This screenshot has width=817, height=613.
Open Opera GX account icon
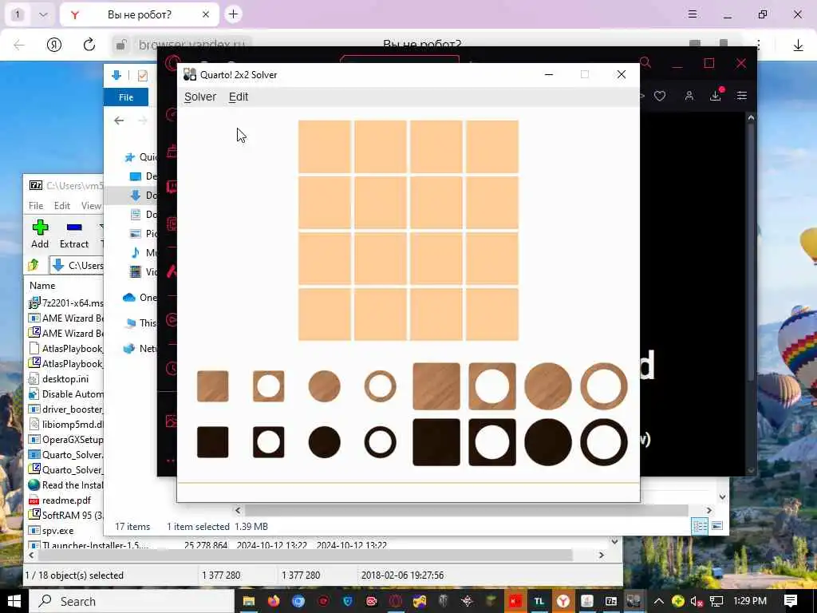pyautogui.click(x=689, y=96)
